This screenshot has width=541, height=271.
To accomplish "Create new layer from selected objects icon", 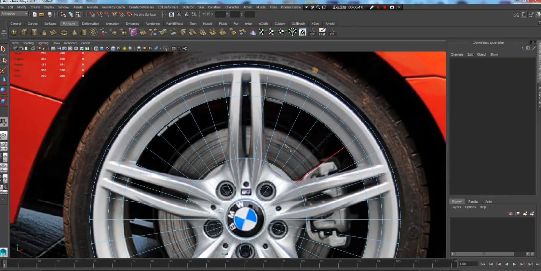I will click(532, 213).
